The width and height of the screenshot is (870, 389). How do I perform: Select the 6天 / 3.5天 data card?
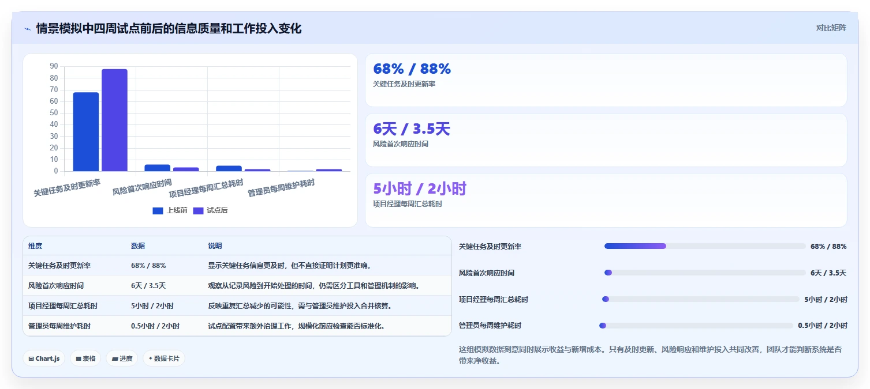tap(606, 140)
